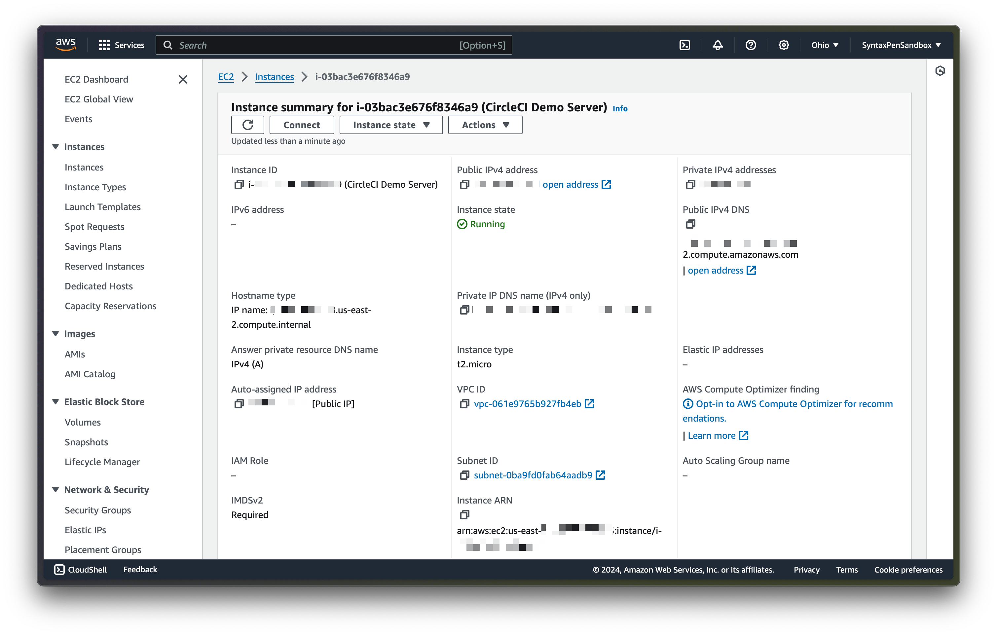The image size is (997, 635).
Task: Open the notifications bell
Action: click(x=718, y=45)
